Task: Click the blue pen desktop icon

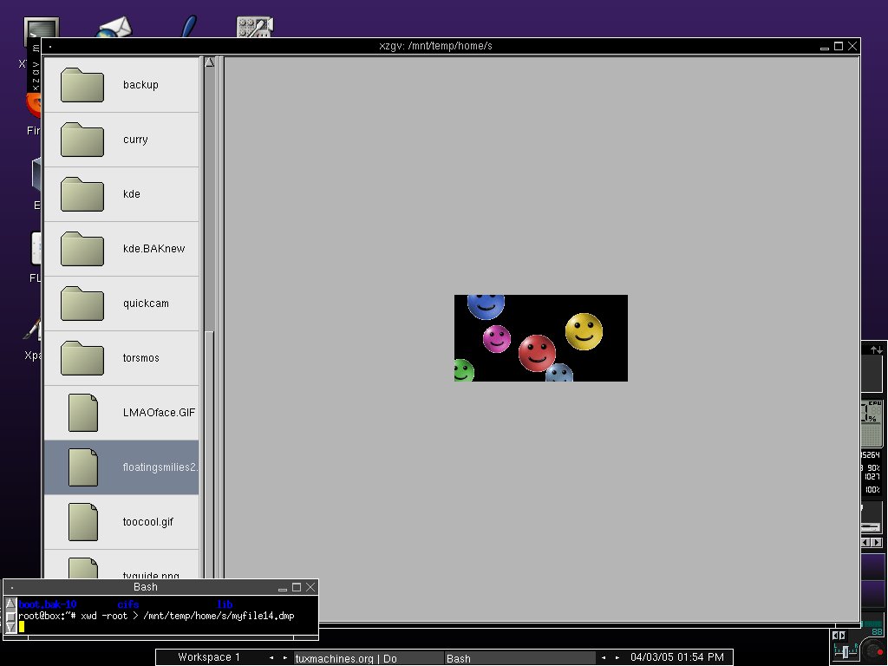Action: 188,26
